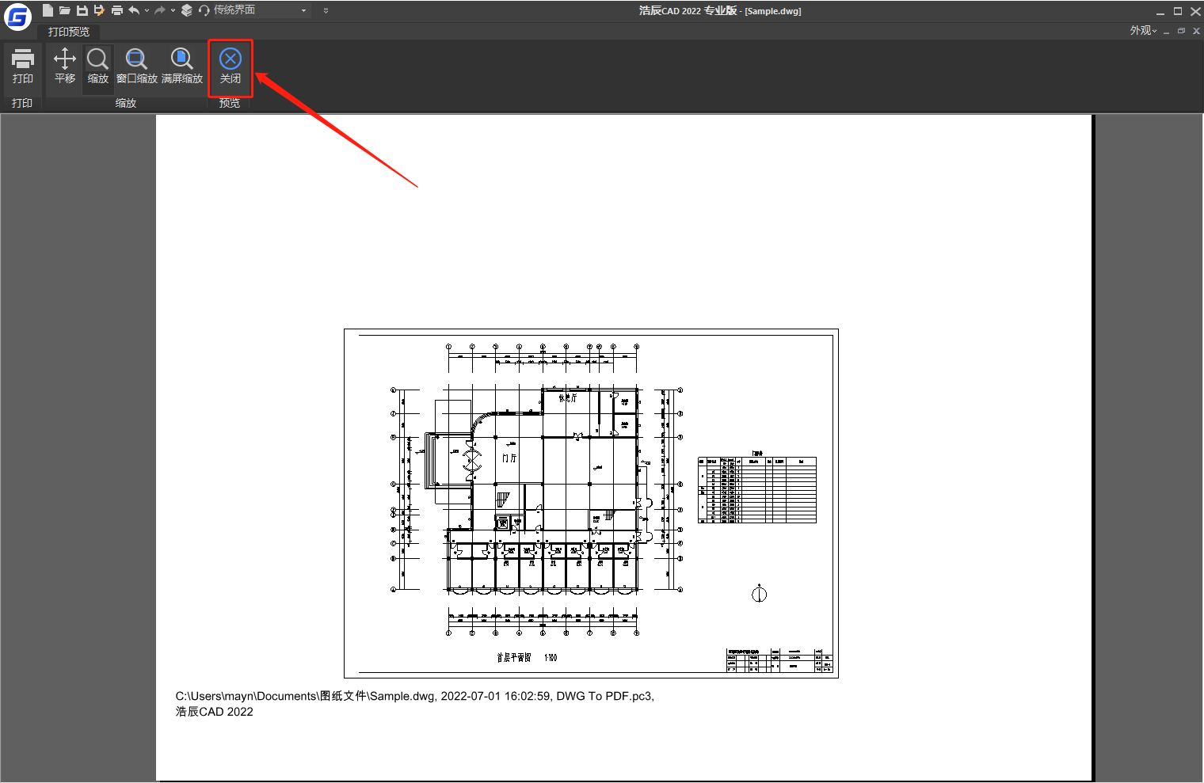Open the 外观 appearance dropdown

(x=1143, y=30)
